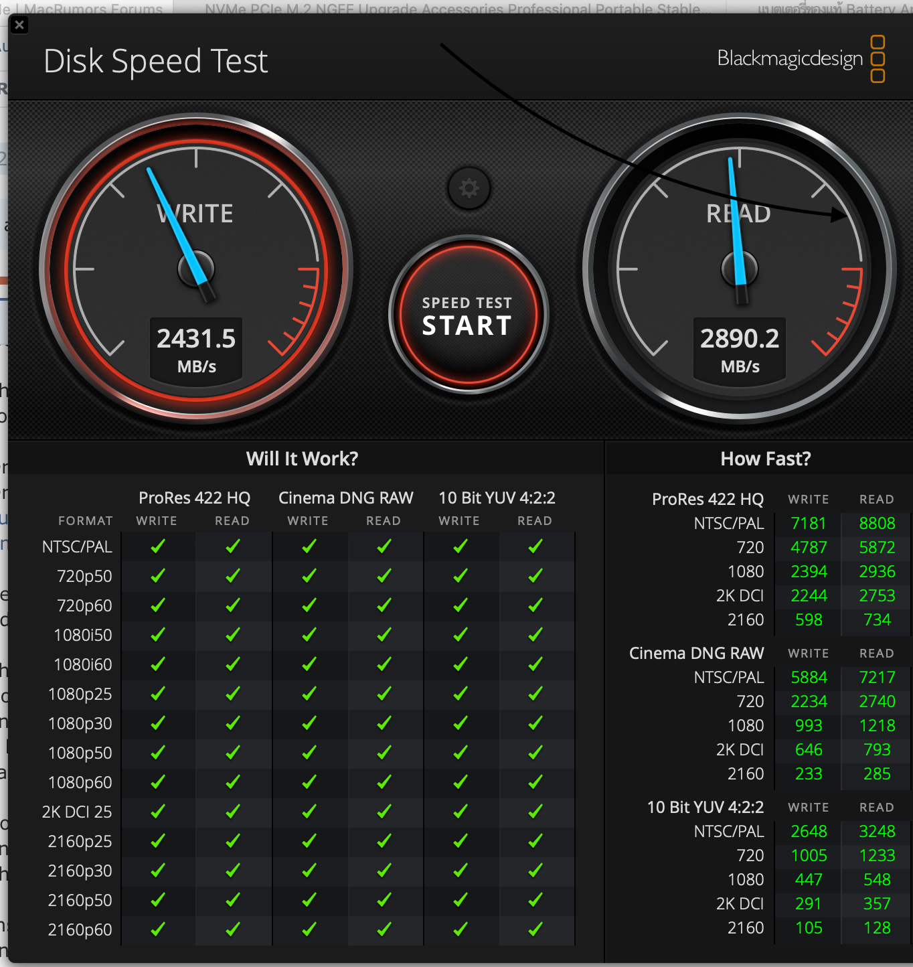The height and width of the screenshot is (967, 913).
Task: Click the 10 Bit YUV write checkmark for 1080p30
Action: 461,723
